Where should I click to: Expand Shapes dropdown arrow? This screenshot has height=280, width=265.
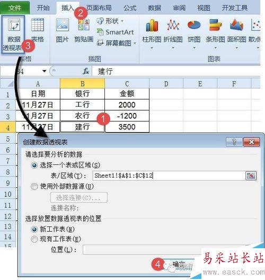tap(122, 21)
